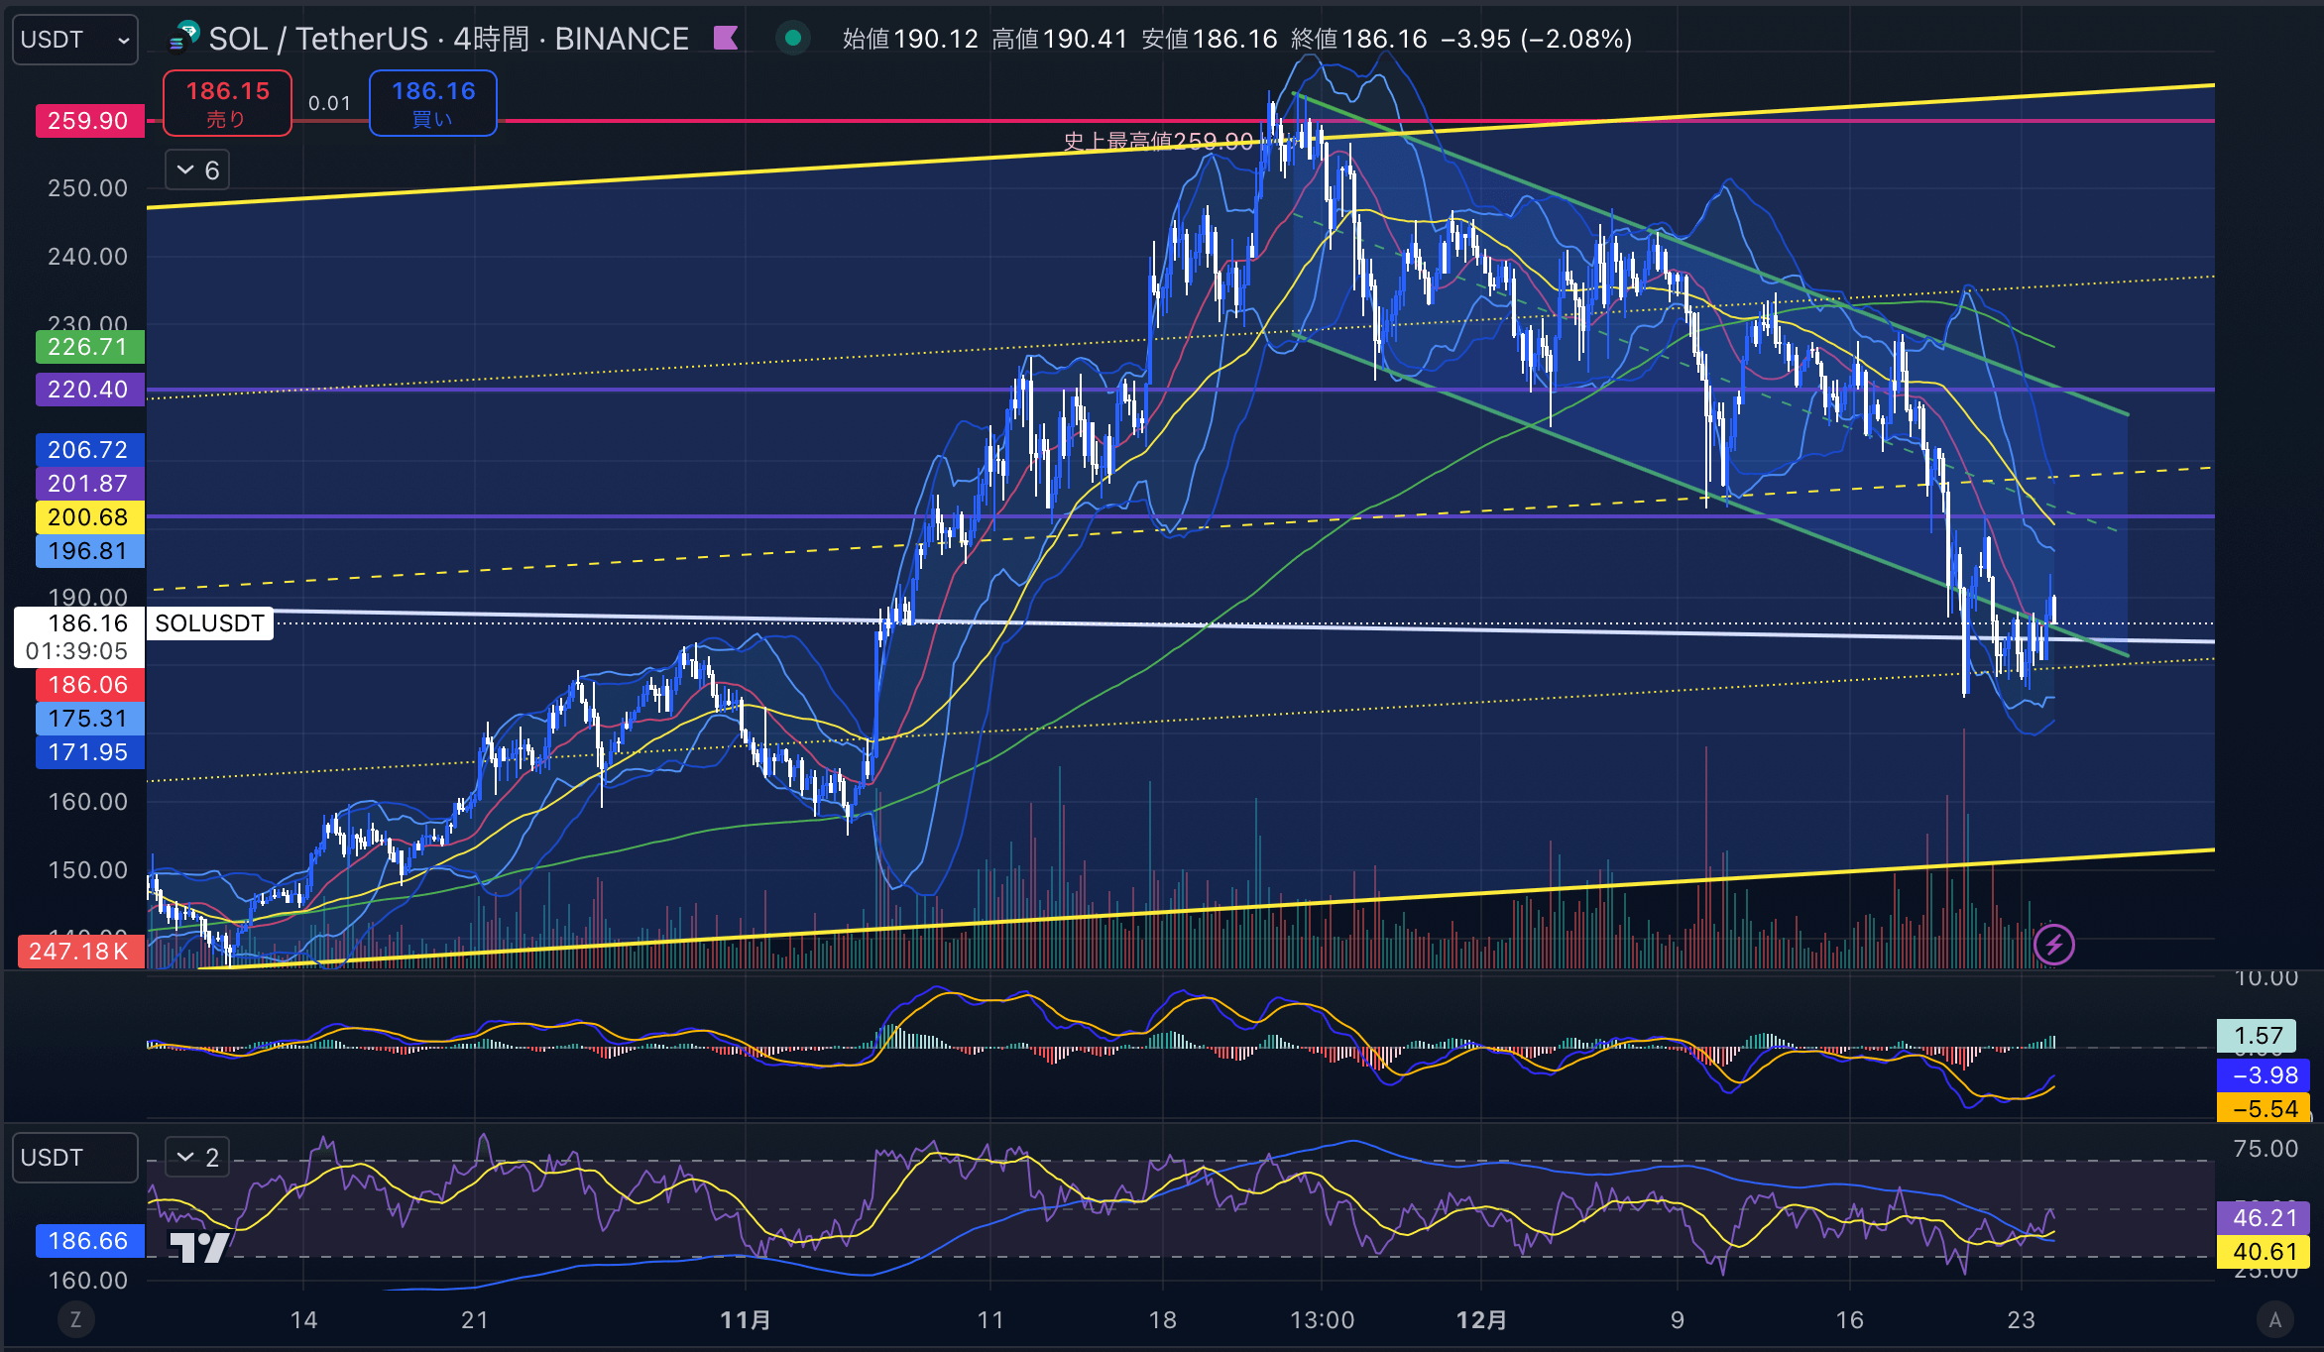The image size is (2324, 1352).
Task: Click the TradingView logo watermark icon
Action: pyautogui.click(x=199, y=1246)
